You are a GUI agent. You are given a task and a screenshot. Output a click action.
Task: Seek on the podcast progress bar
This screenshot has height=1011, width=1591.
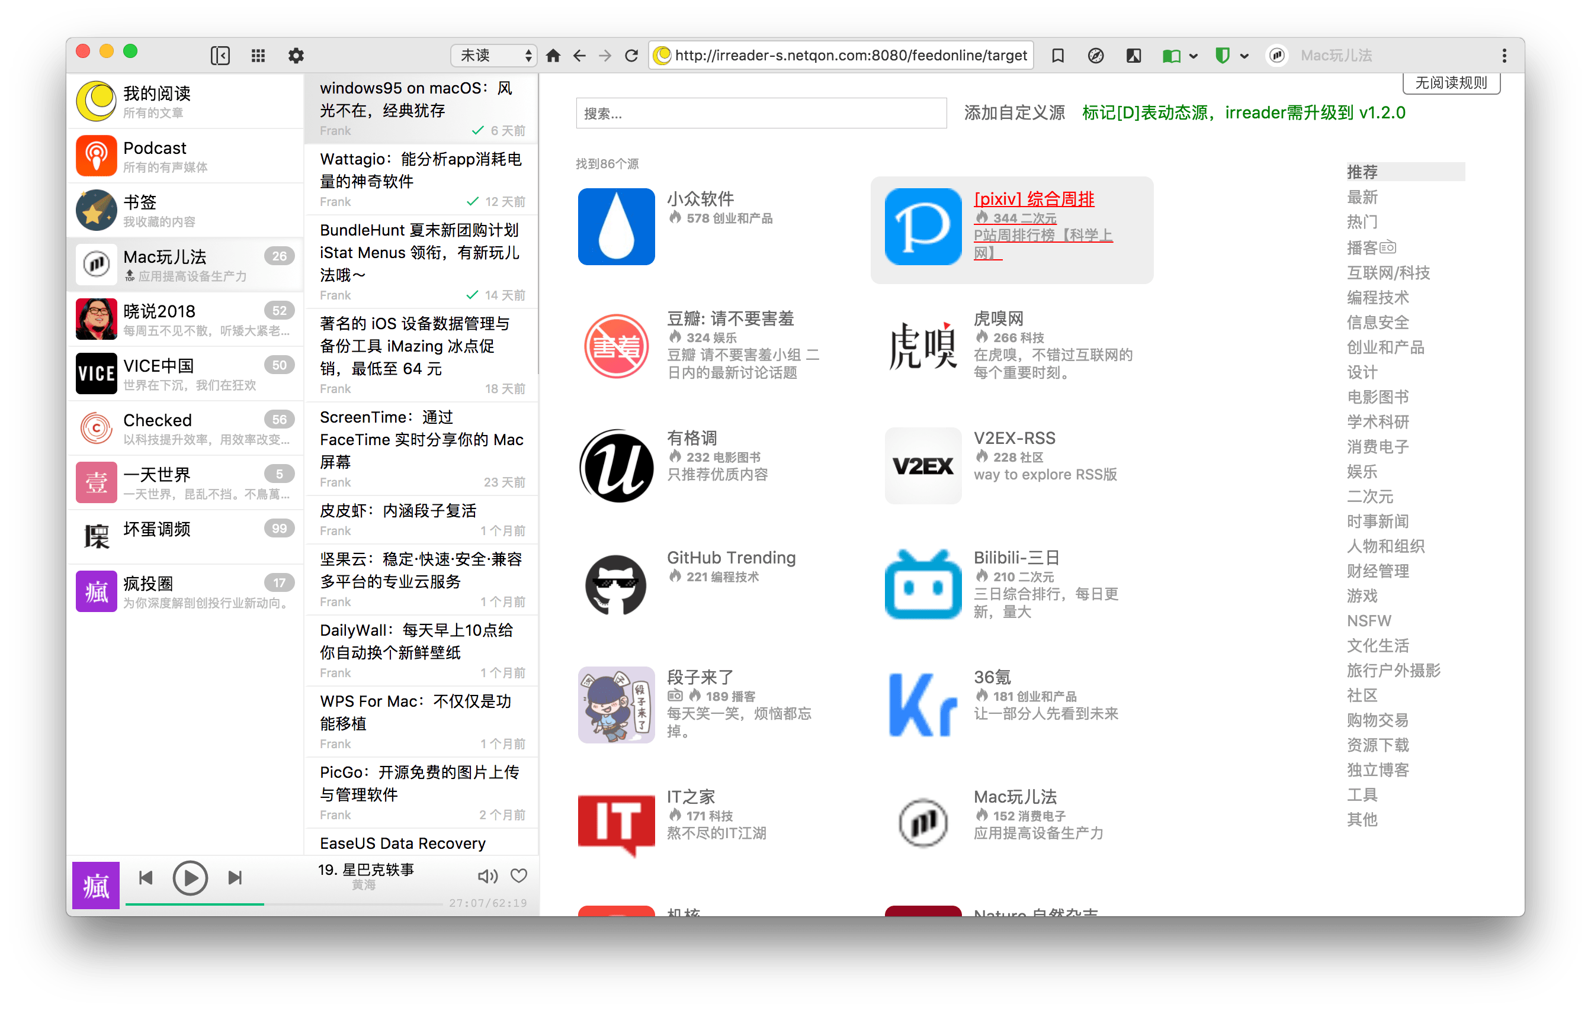[x=284, y=903]
